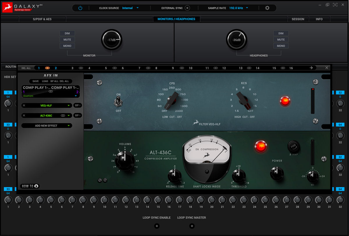Screen dimensions: 349x236
Task: Switch to the S/PDIF & AES tab
Action: [x=42, y=19]
